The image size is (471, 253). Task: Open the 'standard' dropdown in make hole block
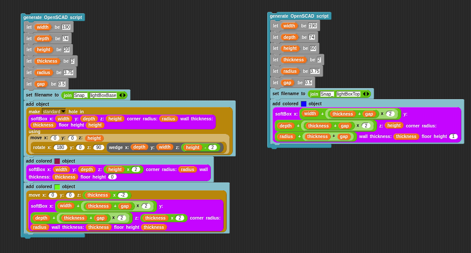click(x=54, y=112)
